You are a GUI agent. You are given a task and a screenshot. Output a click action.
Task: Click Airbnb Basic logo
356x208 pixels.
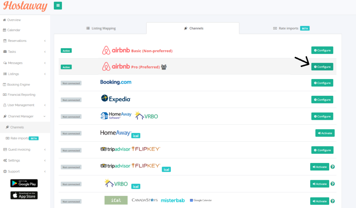coord(116,50)
